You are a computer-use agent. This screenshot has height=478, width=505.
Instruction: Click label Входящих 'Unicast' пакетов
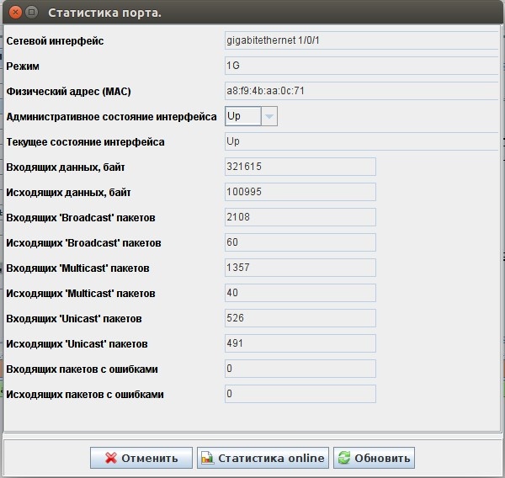pyautogui.click(x=74, y=319)
